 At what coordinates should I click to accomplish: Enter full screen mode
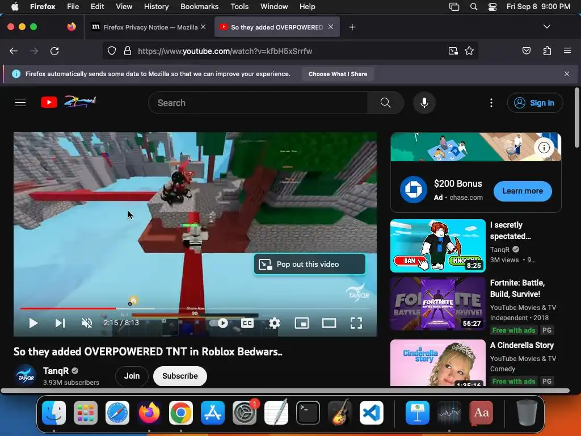356,323
